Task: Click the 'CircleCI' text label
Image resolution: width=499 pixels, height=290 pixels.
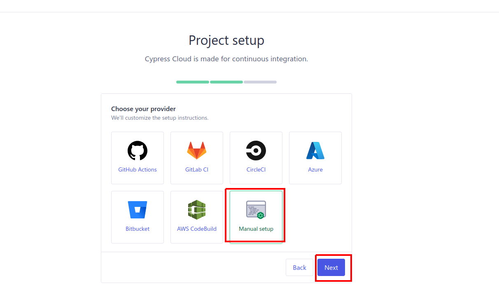Action: (256, 169)
